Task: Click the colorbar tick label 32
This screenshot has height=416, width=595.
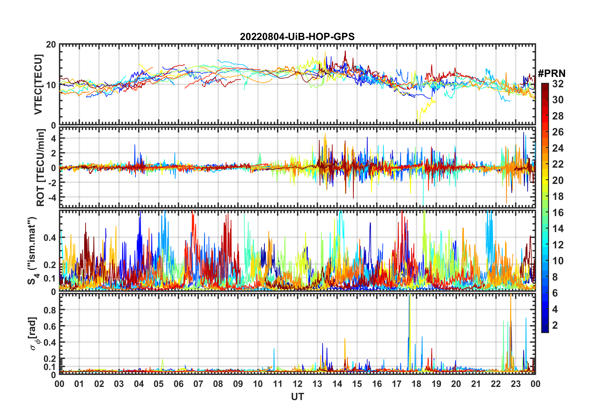Action: pyautogui.click(x=558, y=84)
